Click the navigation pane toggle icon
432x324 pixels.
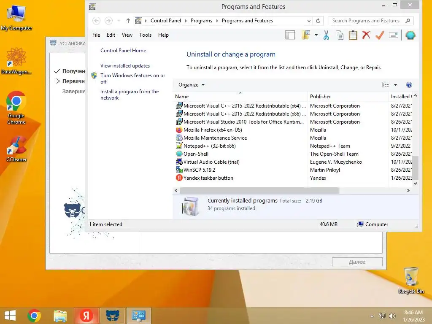click(x=290, y=35)
